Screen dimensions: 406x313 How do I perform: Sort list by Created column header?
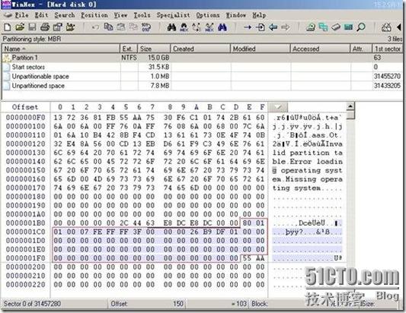pos(200,49)
